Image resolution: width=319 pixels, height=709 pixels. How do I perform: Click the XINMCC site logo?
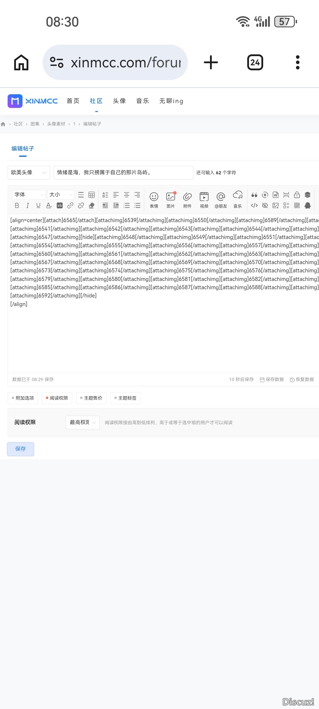point(32,101)
